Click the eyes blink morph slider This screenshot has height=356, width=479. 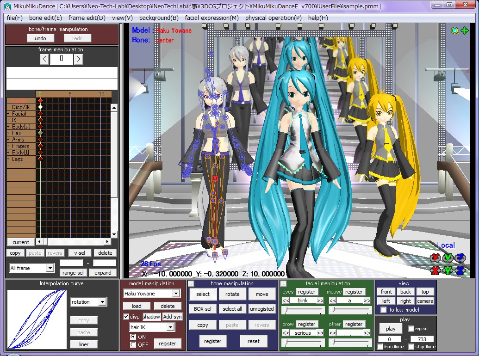tap(303, 310)
